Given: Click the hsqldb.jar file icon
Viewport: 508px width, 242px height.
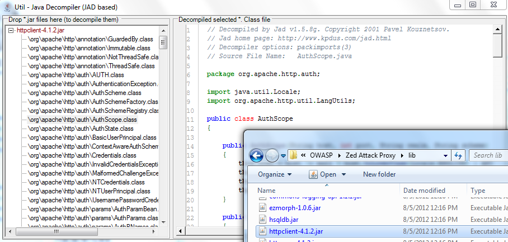Looking at the screenshot, I should pos(262,219).
